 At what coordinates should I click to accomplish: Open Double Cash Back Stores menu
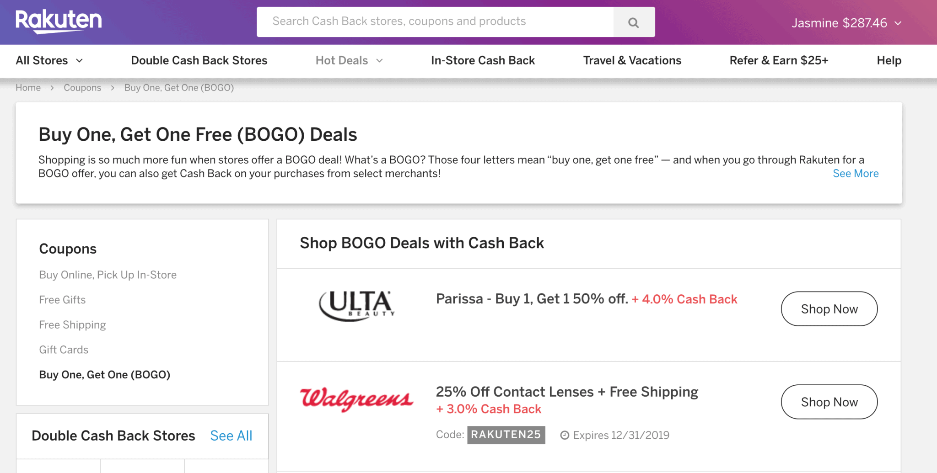pyautogui.click(x=199, y=60)
